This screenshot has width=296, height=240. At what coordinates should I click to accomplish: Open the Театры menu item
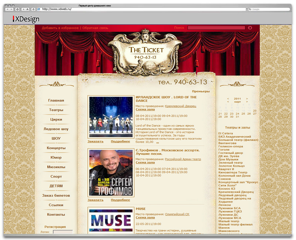(x=56, y=110)
